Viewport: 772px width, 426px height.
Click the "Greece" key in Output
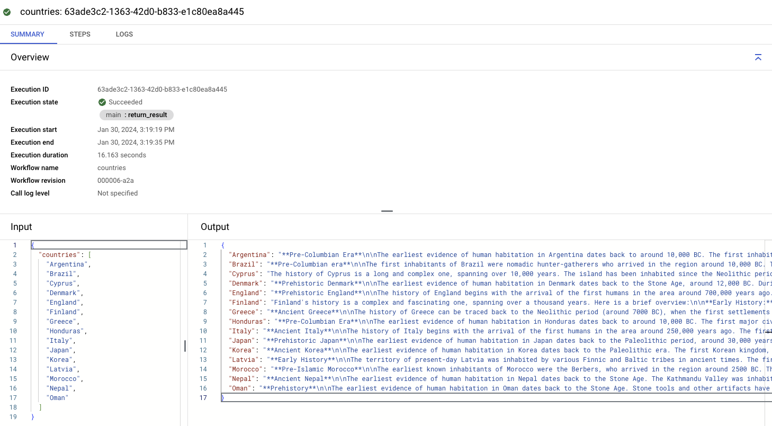pyautogui.click(x=244, y=312)
